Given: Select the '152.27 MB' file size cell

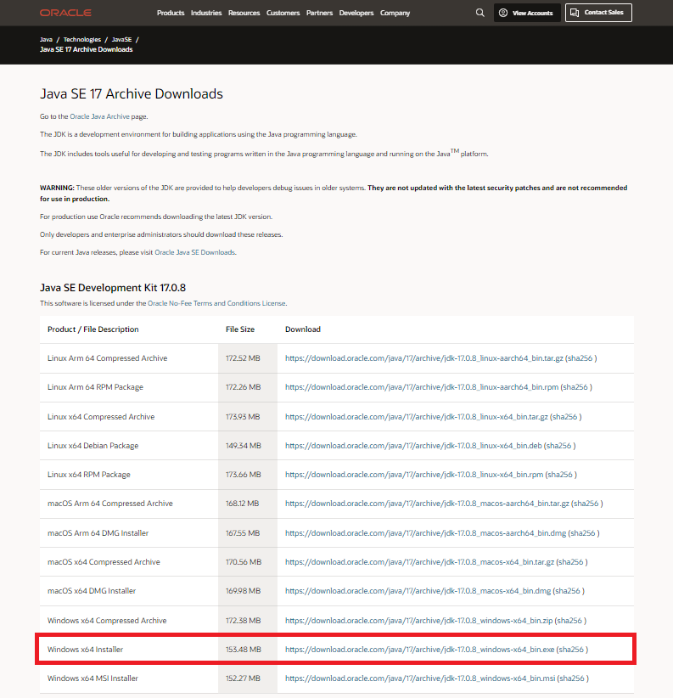Looking at the screenshot, I should coord(247,678).
